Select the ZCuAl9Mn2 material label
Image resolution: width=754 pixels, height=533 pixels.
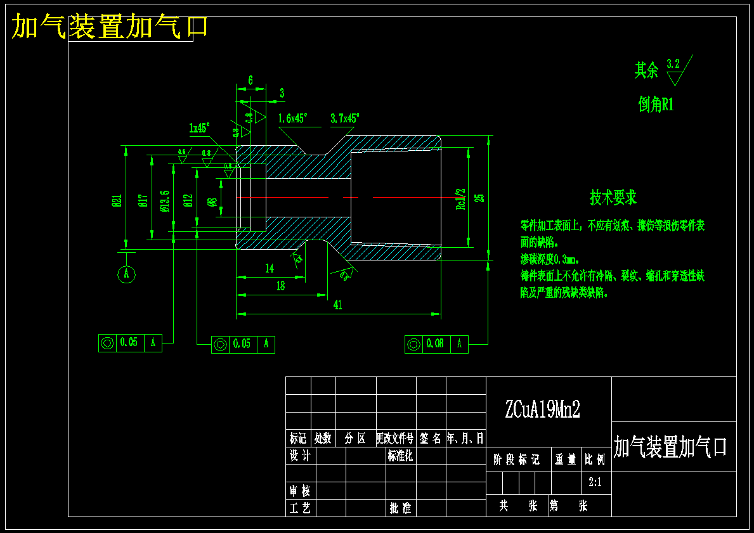[x=542, y=409]
